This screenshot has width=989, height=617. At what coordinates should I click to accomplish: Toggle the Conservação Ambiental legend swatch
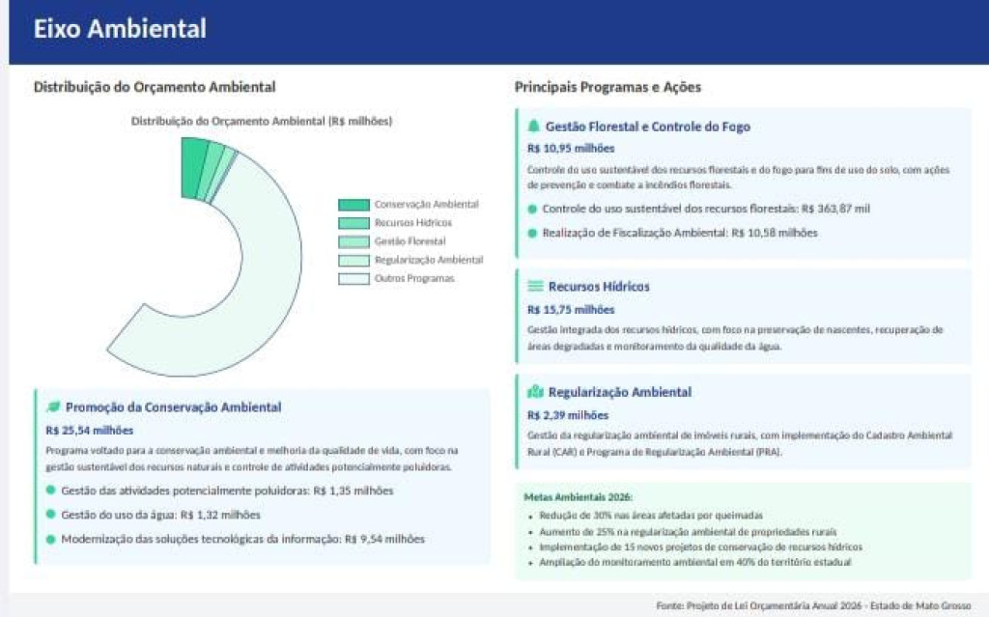click(353, 205)
